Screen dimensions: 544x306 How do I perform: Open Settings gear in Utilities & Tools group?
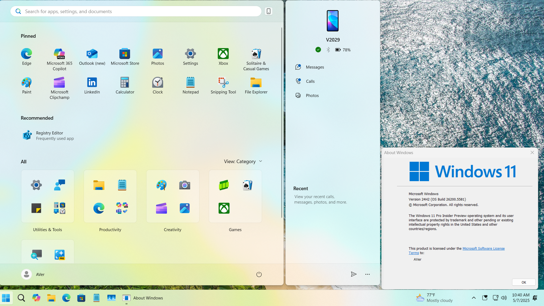pos(36,185)
